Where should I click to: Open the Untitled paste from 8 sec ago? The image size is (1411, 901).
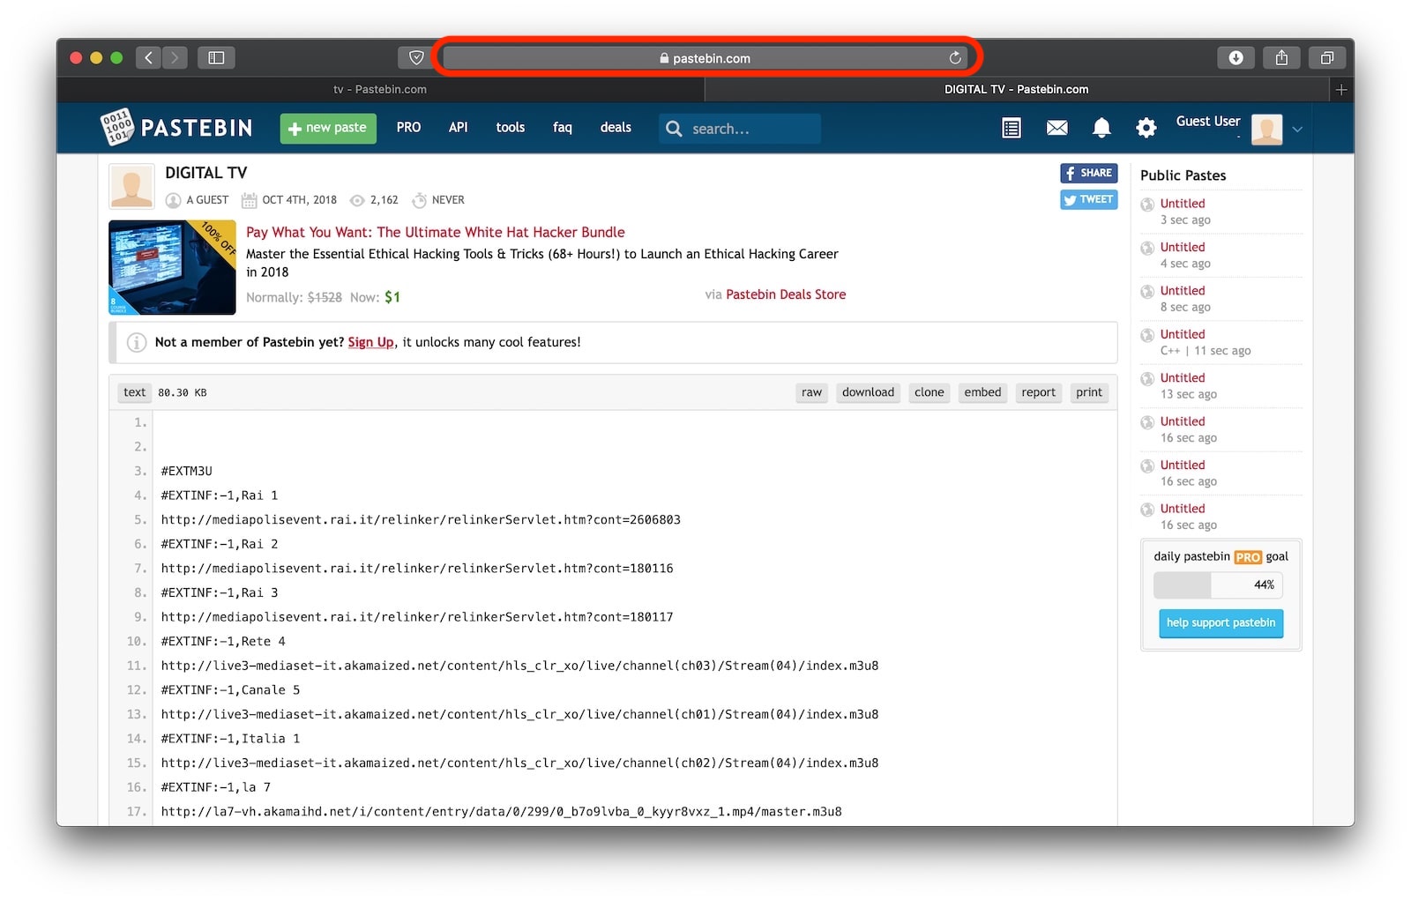tap(1182, 291)
